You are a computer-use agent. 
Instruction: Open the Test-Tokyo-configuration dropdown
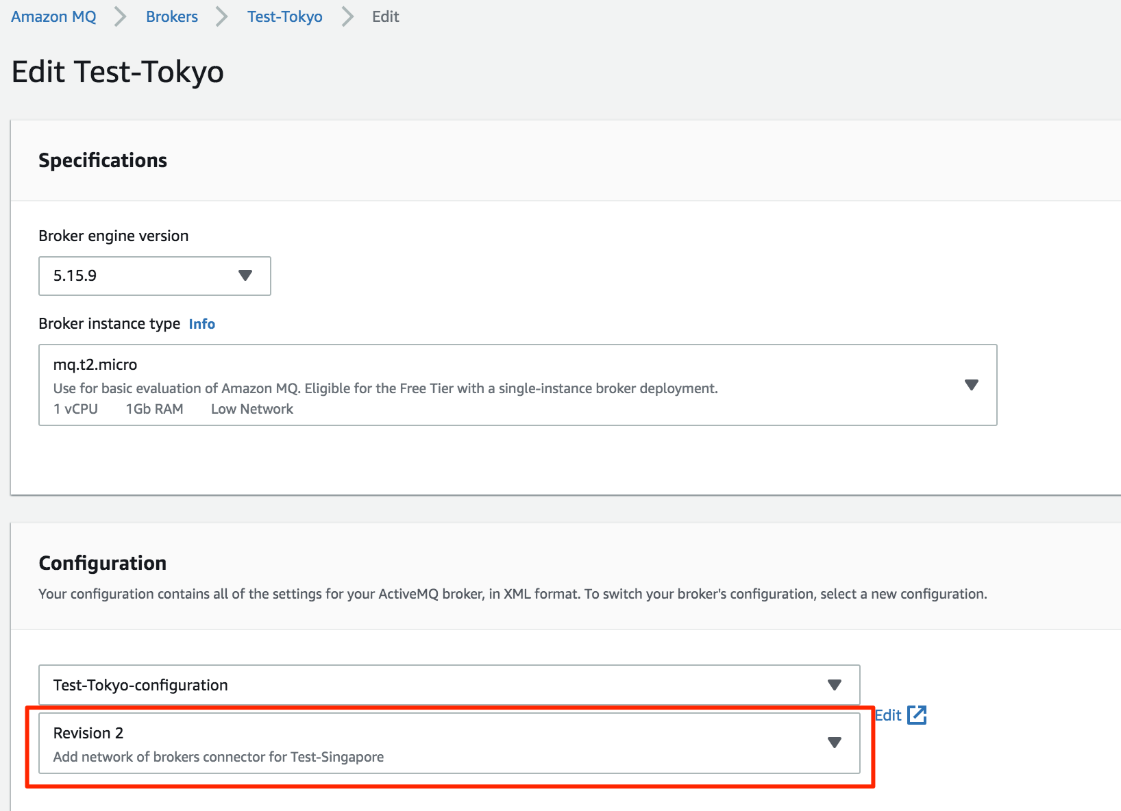coord(449,685)
